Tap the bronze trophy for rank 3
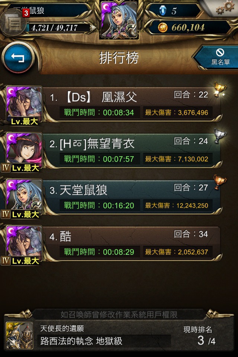This screenshot has height=357, width=238. 219,182
